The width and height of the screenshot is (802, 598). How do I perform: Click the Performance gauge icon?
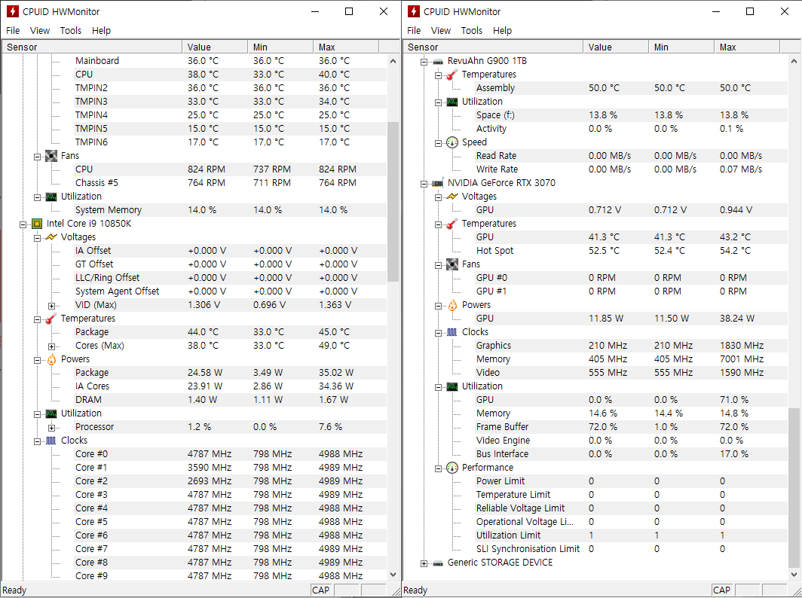[x=452, y=468]
